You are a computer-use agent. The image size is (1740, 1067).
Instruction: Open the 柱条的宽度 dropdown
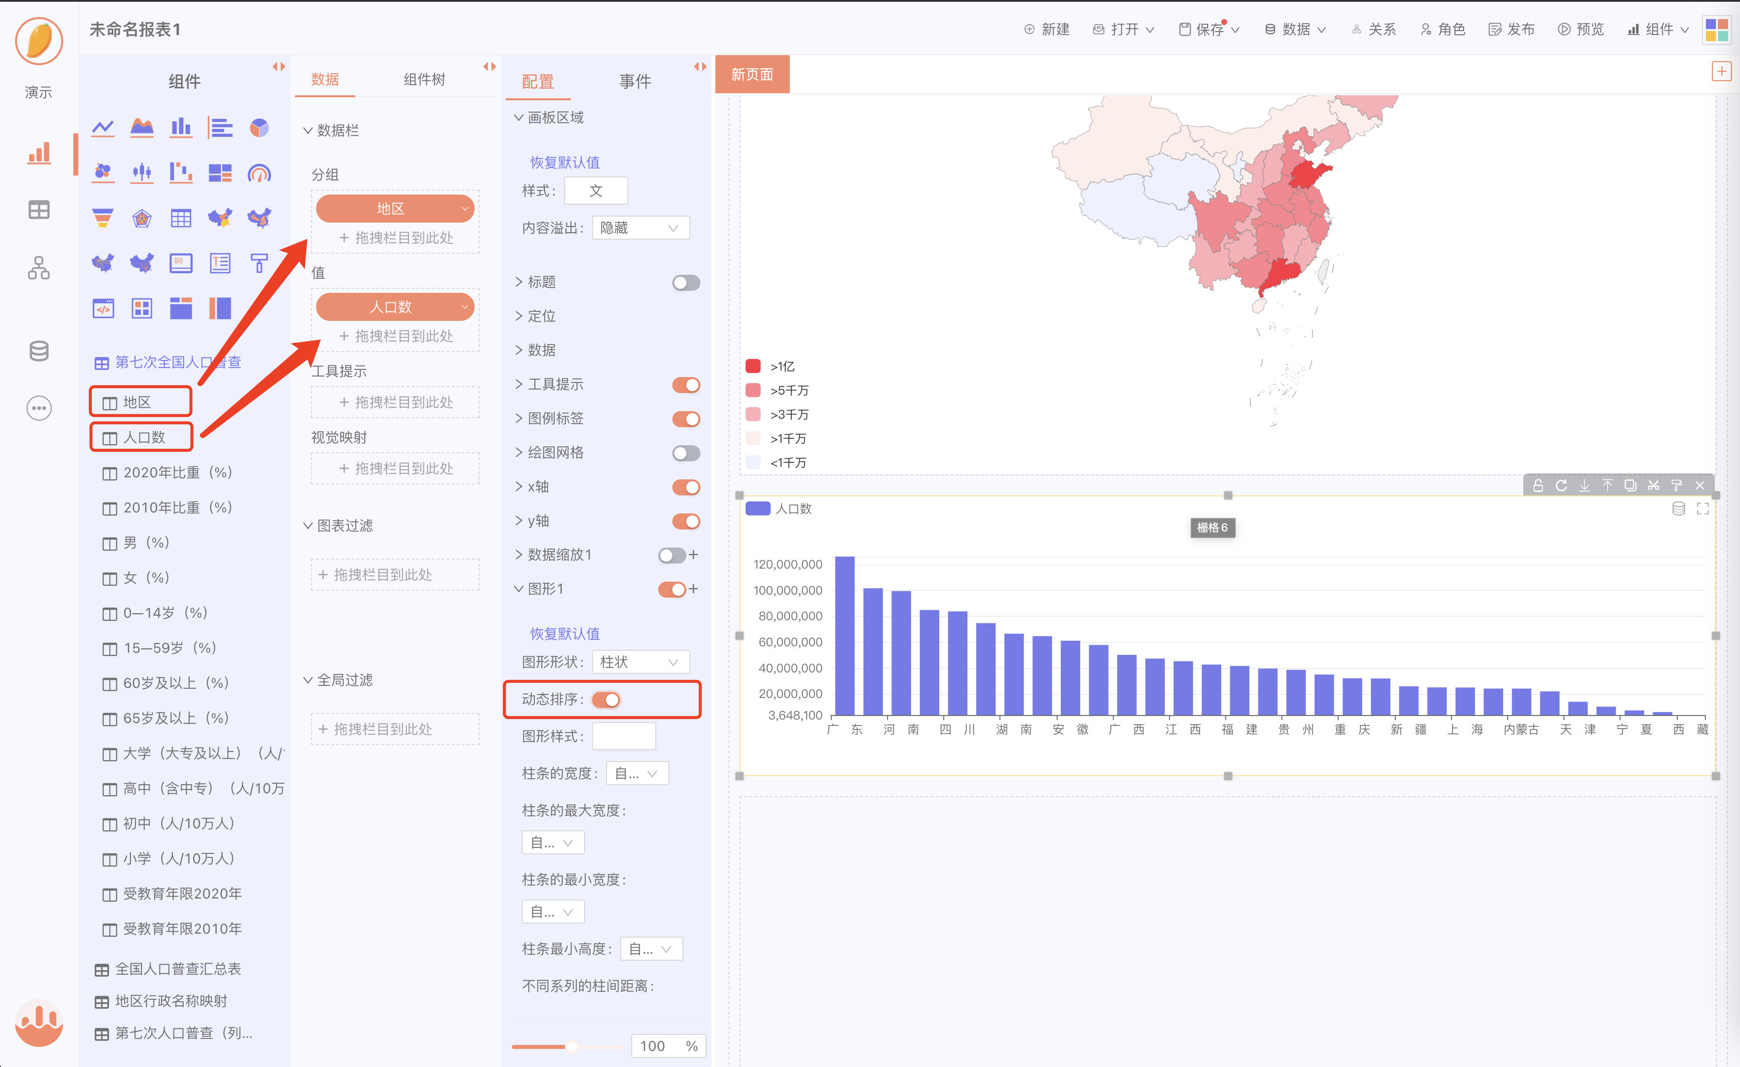coord(637,774)
